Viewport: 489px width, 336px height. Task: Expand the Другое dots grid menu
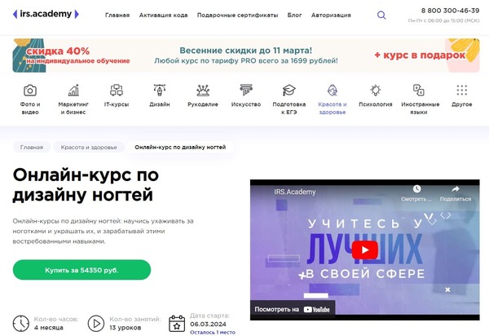(462, 91)
